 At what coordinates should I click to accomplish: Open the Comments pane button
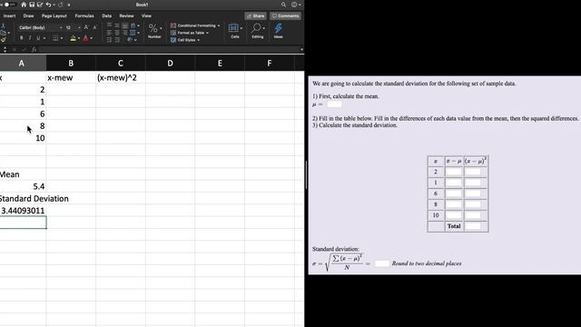click(x=285, y=16)
